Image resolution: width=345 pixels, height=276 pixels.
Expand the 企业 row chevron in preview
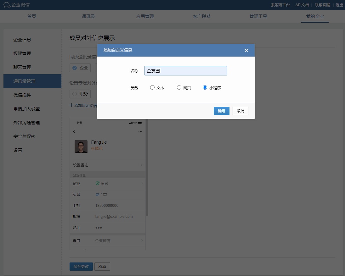tap(142, 183)
